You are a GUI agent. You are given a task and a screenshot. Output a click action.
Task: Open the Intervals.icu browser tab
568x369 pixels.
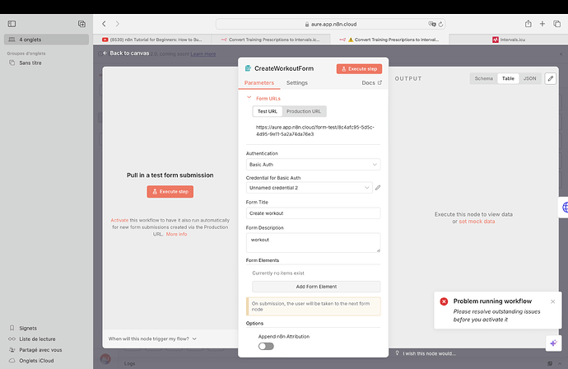tap(508, 40)
